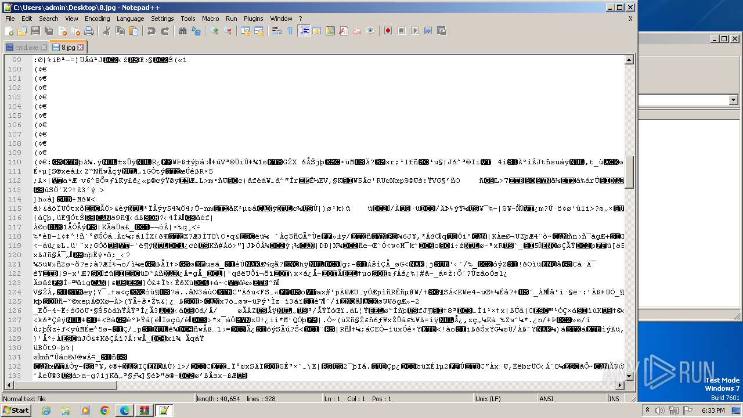
Task: Play back the recorded macro
Action: 414,31
